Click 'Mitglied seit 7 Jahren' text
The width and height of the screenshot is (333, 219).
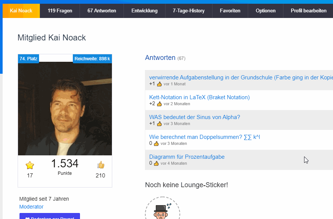[x=44, y=199]
